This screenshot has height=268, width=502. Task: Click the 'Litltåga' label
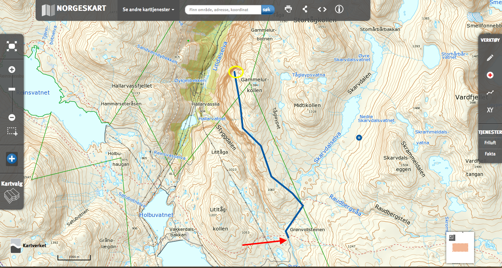pos(220,152)
